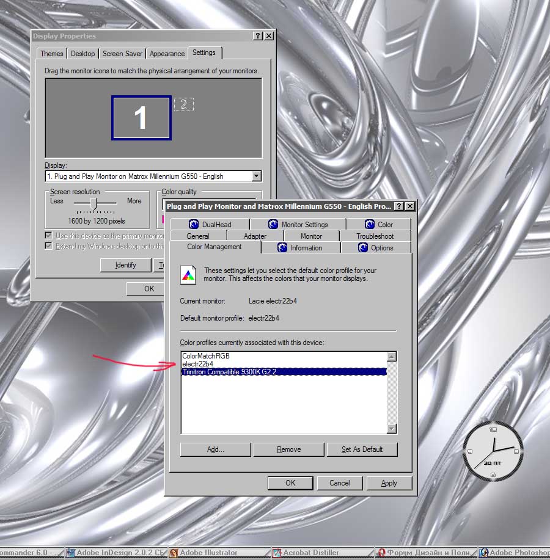Apply the color management changes
This screenshot has width=550, height=560.
tap(389, 483)
